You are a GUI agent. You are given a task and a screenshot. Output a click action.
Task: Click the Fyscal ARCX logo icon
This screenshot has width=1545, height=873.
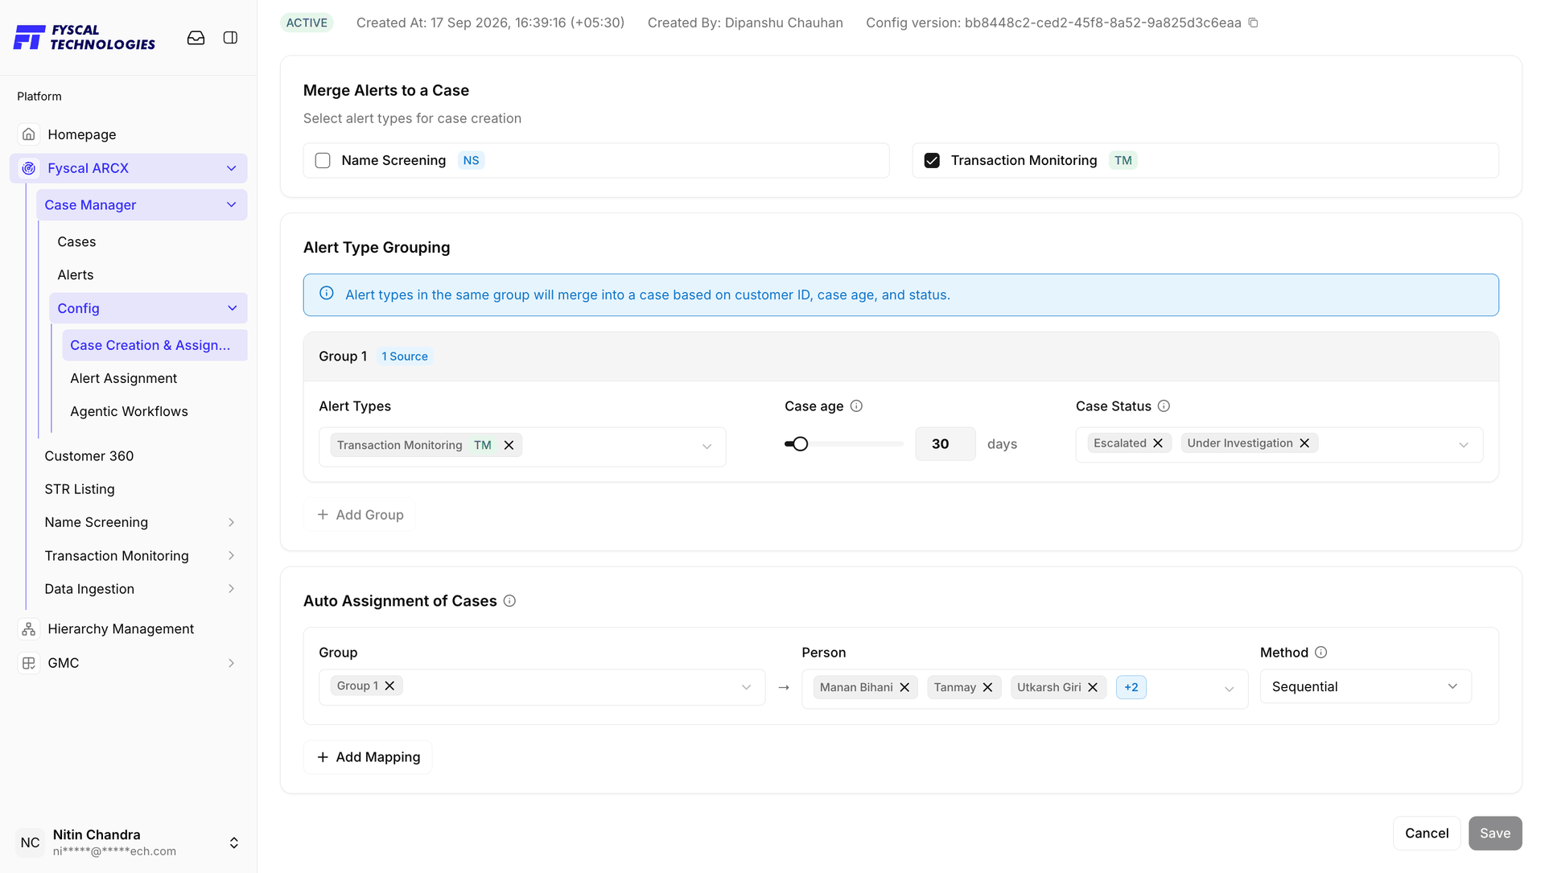click(x=29, y=168)
